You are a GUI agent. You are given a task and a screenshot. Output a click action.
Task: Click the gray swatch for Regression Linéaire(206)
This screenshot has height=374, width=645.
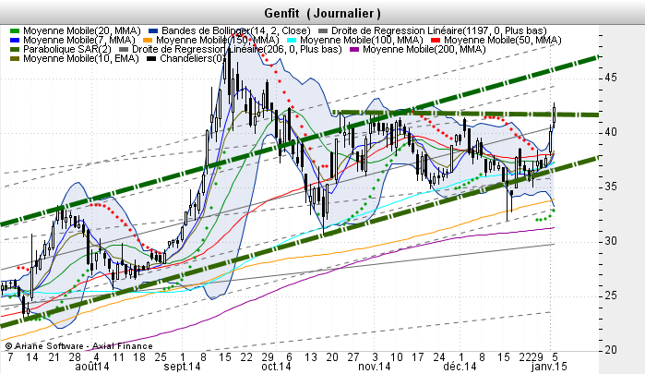tap(124, 50)
